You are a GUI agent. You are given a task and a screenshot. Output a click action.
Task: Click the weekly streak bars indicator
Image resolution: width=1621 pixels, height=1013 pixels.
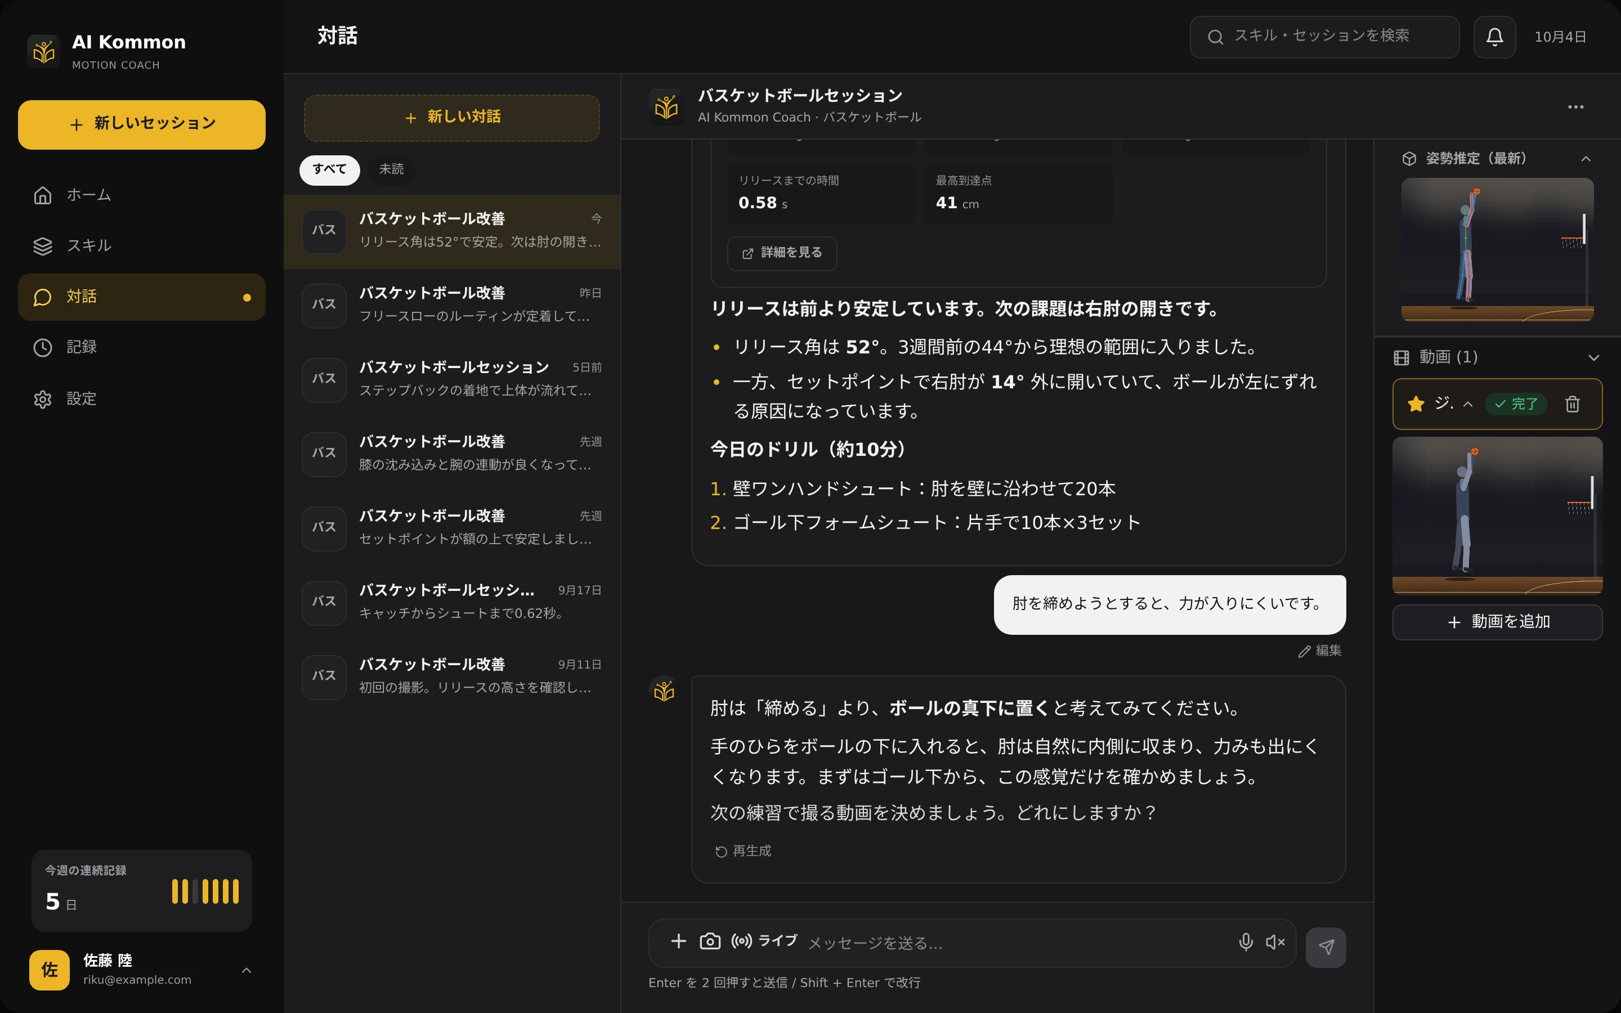click(205, 892)
